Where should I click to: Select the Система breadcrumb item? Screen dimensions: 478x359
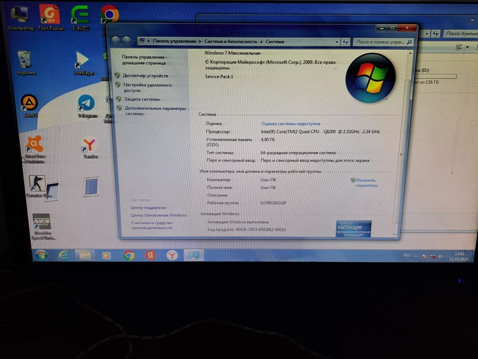275,42
